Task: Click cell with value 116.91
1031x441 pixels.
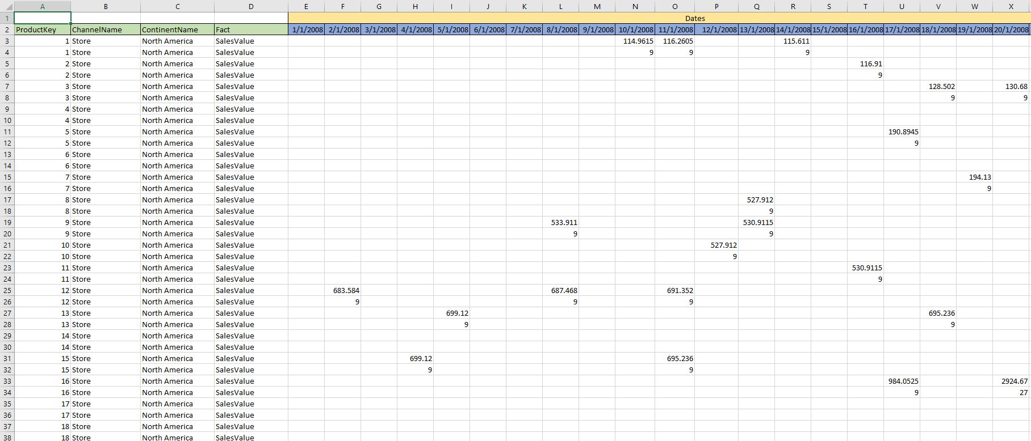Action: pyautogui.click(x=865, y=63)
